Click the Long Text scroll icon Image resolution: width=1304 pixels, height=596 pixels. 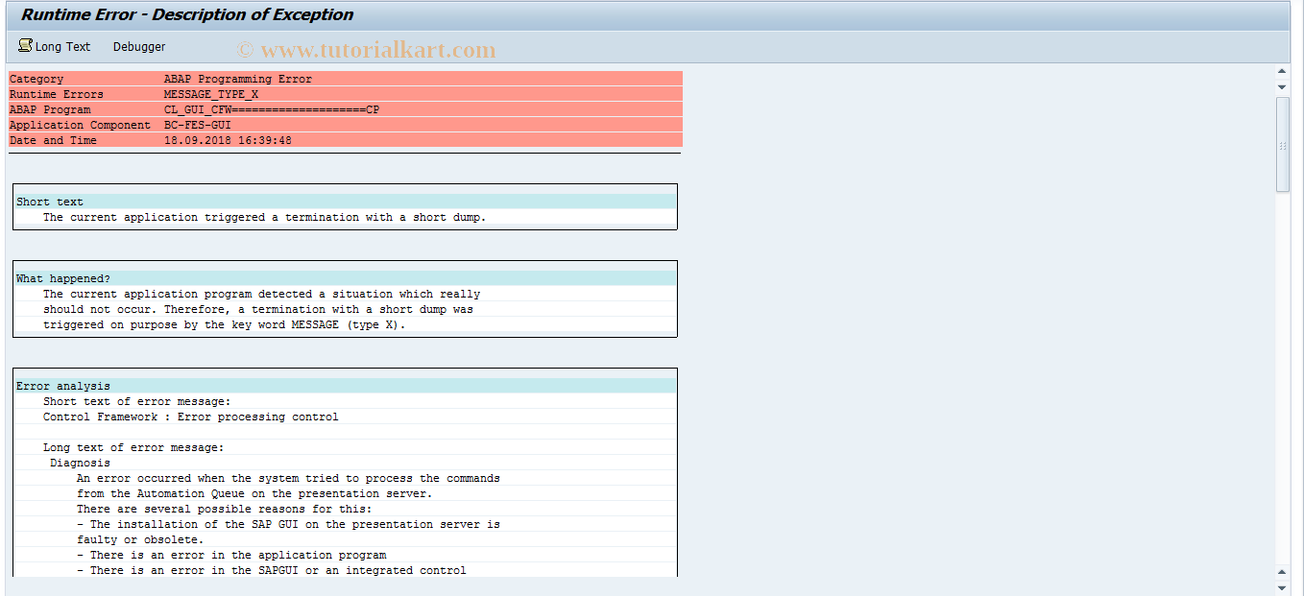[25, 45]
